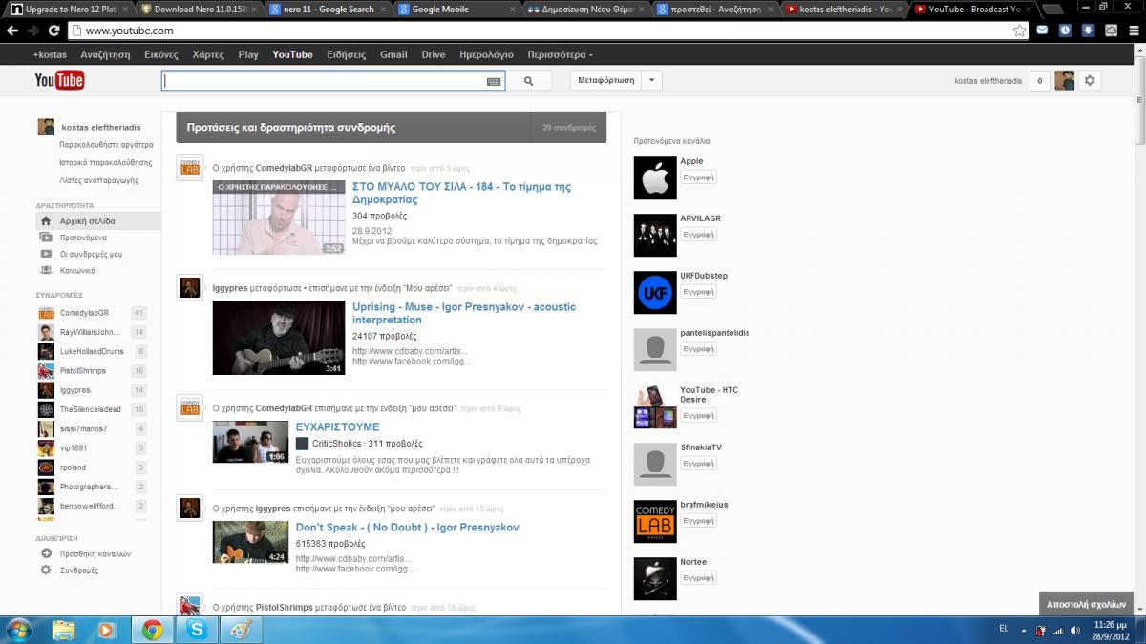Open the Περισσότερα dropdown in Google bar
This screenshot has height=644, width=1146.
click(x=560, y=54)
